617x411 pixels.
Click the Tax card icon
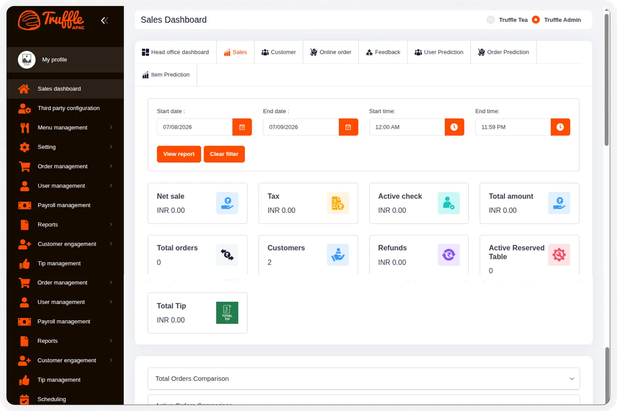click(338, 203)
